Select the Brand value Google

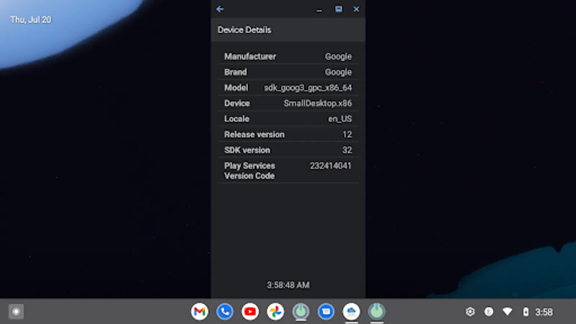click(x=338, y=72)
